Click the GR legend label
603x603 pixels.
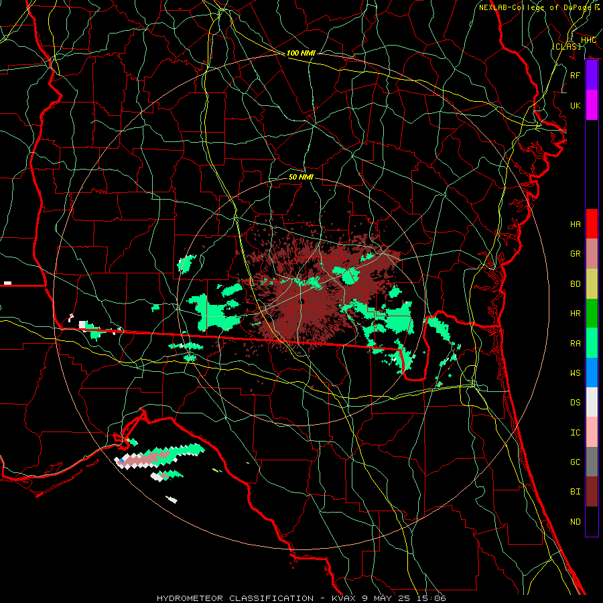pyautogui.click(x=575, y=254)
